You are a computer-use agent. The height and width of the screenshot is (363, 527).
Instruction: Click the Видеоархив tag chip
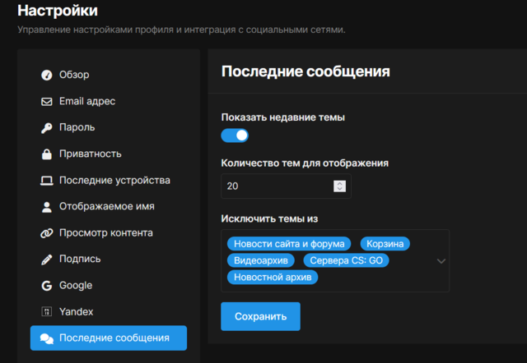tap(260, 260)
